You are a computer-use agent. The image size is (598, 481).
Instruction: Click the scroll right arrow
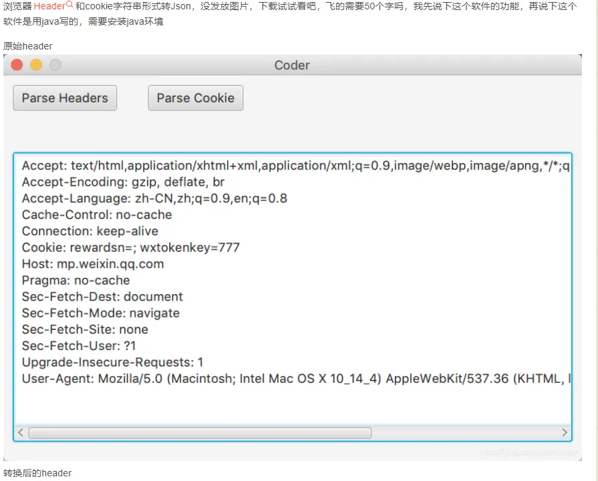point(565,432)
